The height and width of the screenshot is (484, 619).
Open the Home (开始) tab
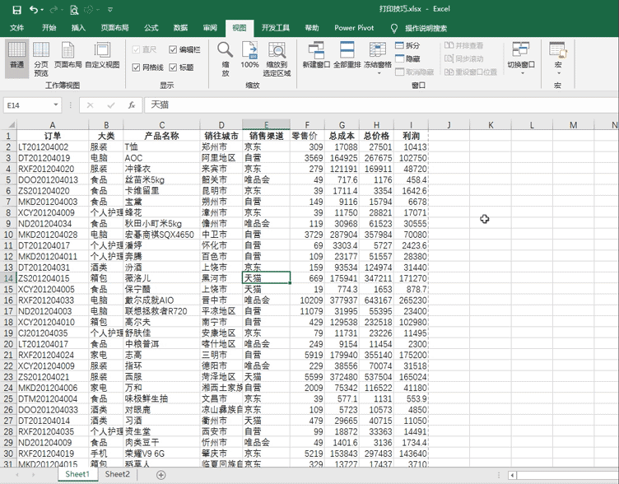click(x=49, y=28)
